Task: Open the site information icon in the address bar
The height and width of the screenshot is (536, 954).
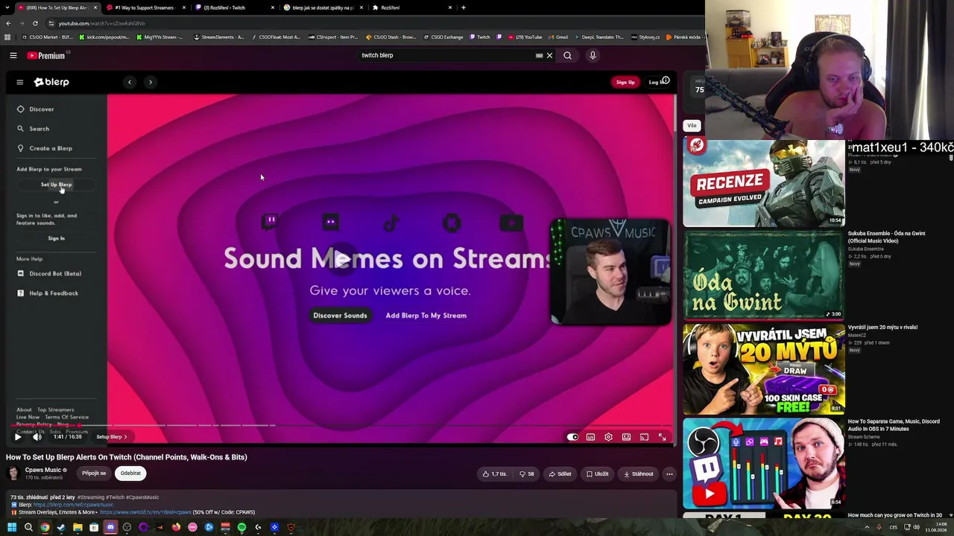Action: pyautogui.click(x=51, y=23)
